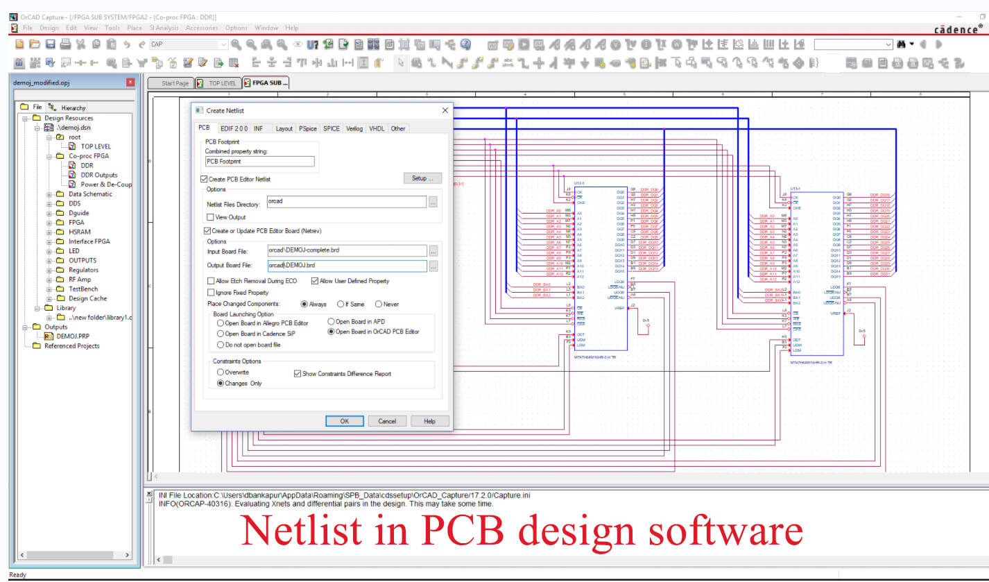
Task: Click the binoculars Find icon
Action: pos(902,44)
